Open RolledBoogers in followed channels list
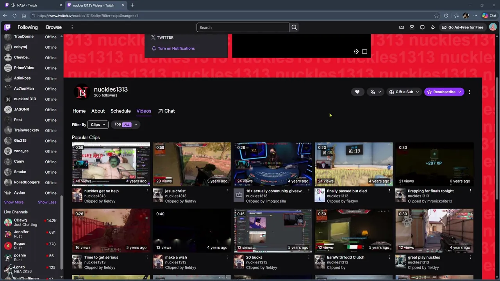Screen dimensions: 500x281 (x=31, y=182)
